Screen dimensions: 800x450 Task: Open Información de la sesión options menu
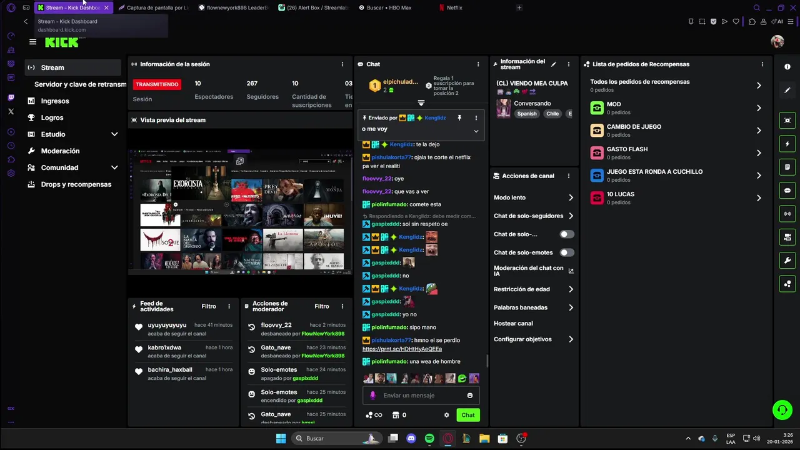click(342, 64)
